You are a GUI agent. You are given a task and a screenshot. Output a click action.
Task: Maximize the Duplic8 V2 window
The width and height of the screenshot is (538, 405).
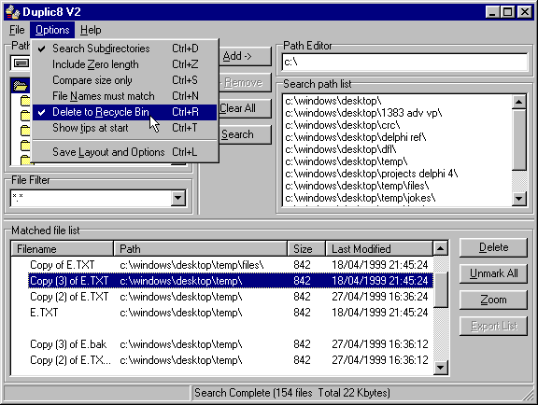click(507, 12)
